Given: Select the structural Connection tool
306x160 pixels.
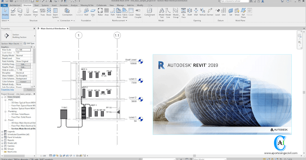Looking at the screenshot, I should tap(67, 12).
